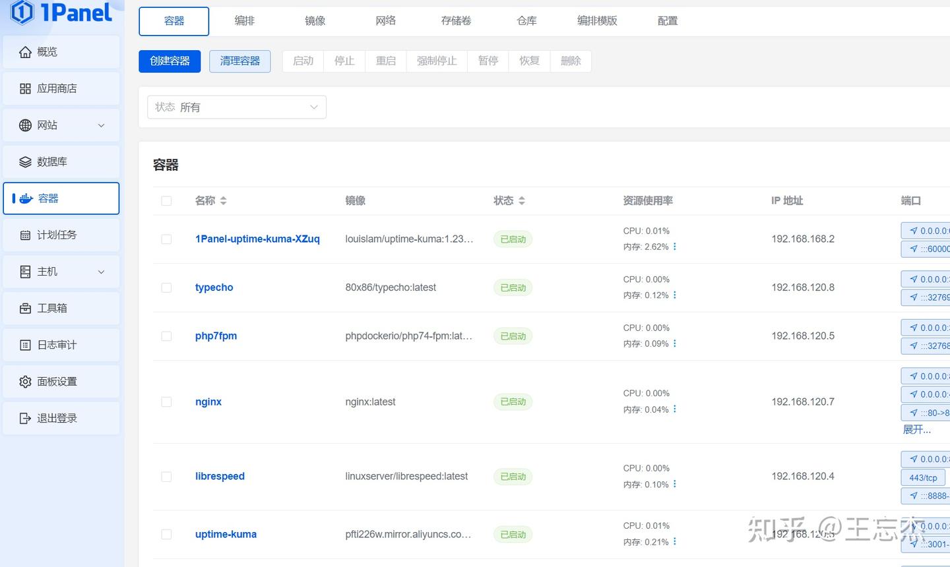Switch to the 网络 network tab
Viewport: 950px width, 567px height.
point(385,20)
